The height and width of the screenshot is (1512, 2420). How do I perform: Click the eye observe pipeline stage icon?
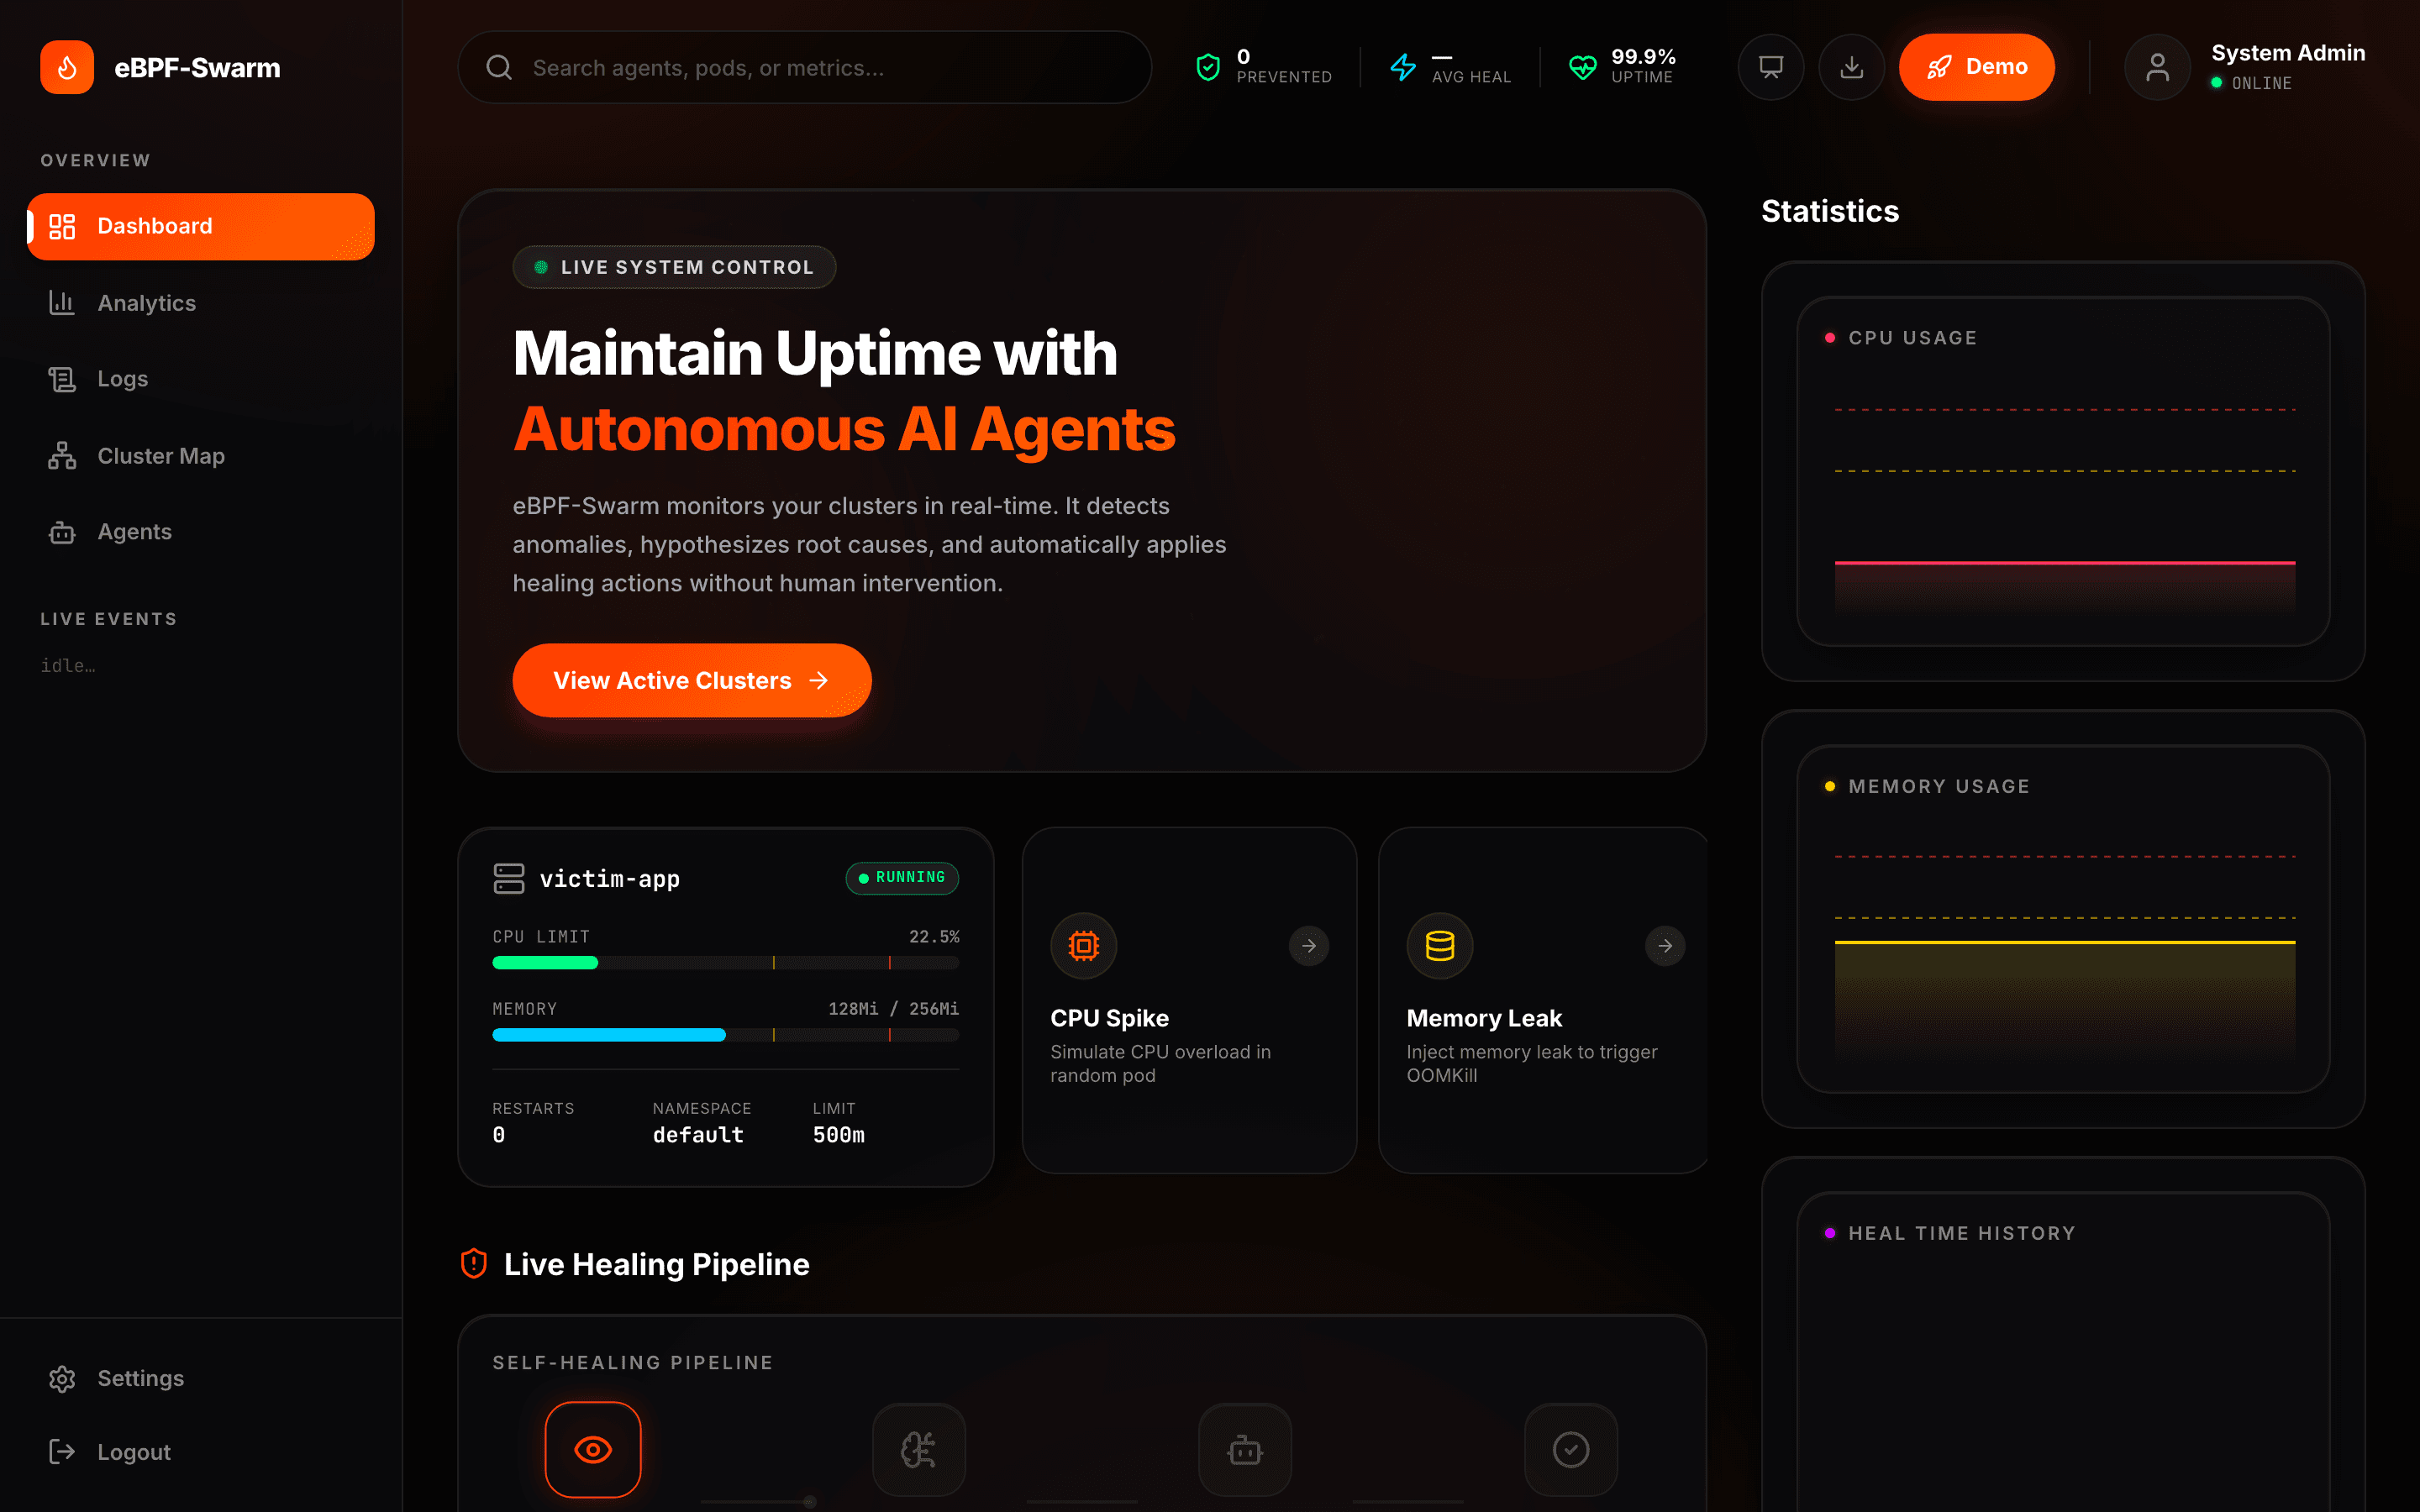pyautogui.click(x=593, y=1449)
